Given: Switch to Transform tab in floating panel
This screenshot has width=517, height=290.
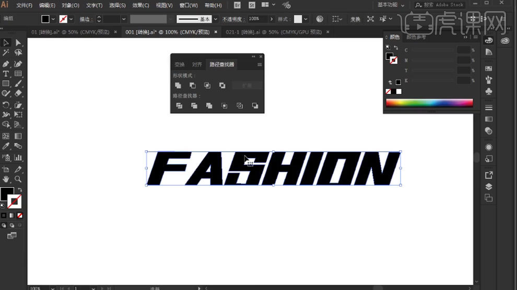Looking at the screenshot, I should (180, 65).
